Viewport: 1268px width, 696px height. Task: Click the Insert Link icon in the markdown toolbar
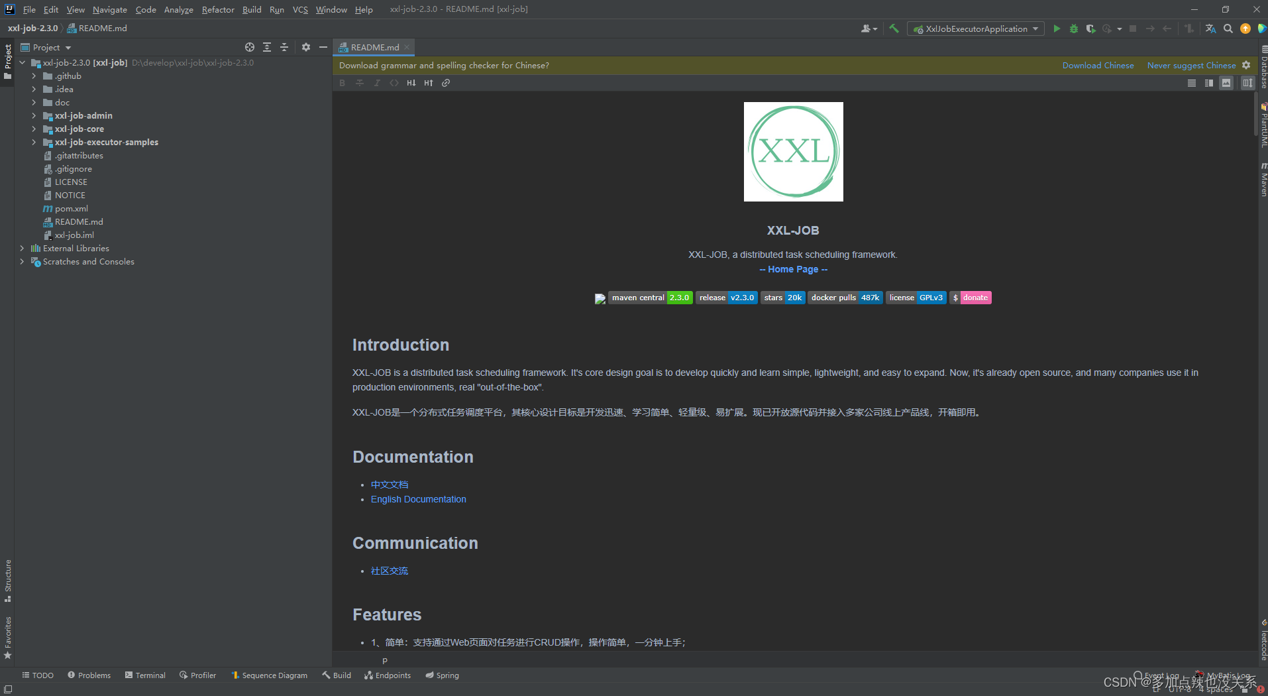(x=446, y=83)
